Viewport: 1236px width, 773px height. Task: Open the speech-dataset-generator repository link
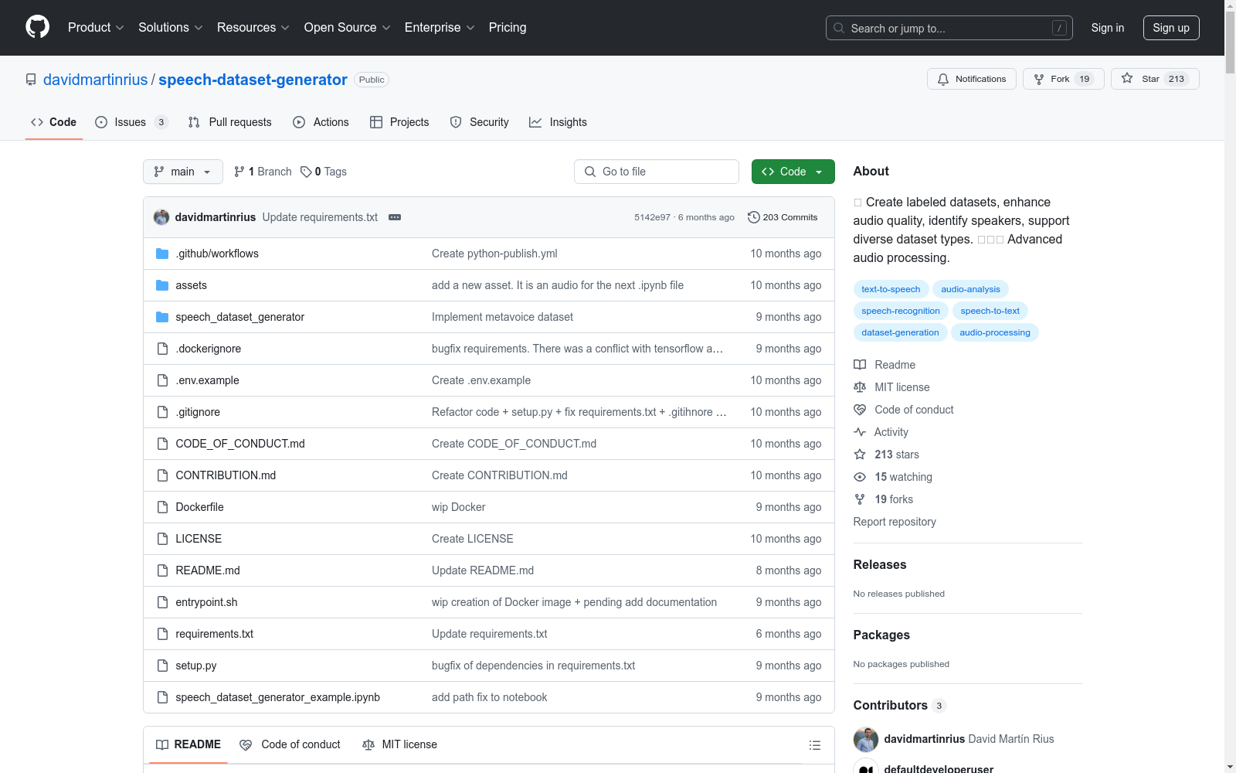(x=253, y=80)
